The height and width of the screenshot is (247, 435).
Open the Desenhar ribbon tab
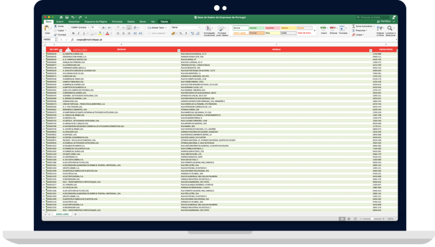coord(74,22)
